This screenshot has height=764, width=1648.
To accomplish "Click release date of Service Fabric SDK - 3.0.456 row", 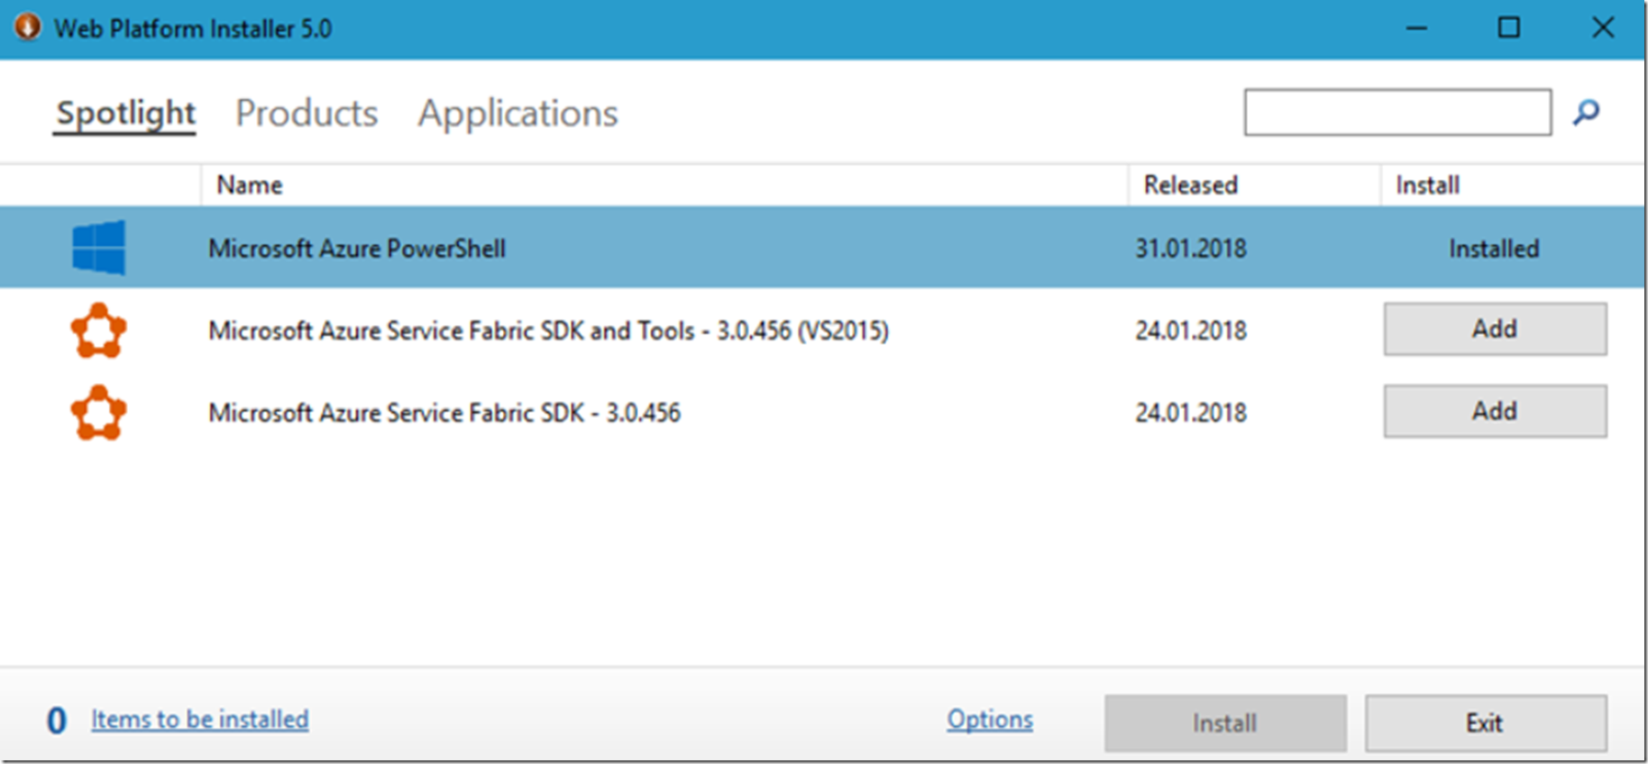I will [x=1190, y=413].
